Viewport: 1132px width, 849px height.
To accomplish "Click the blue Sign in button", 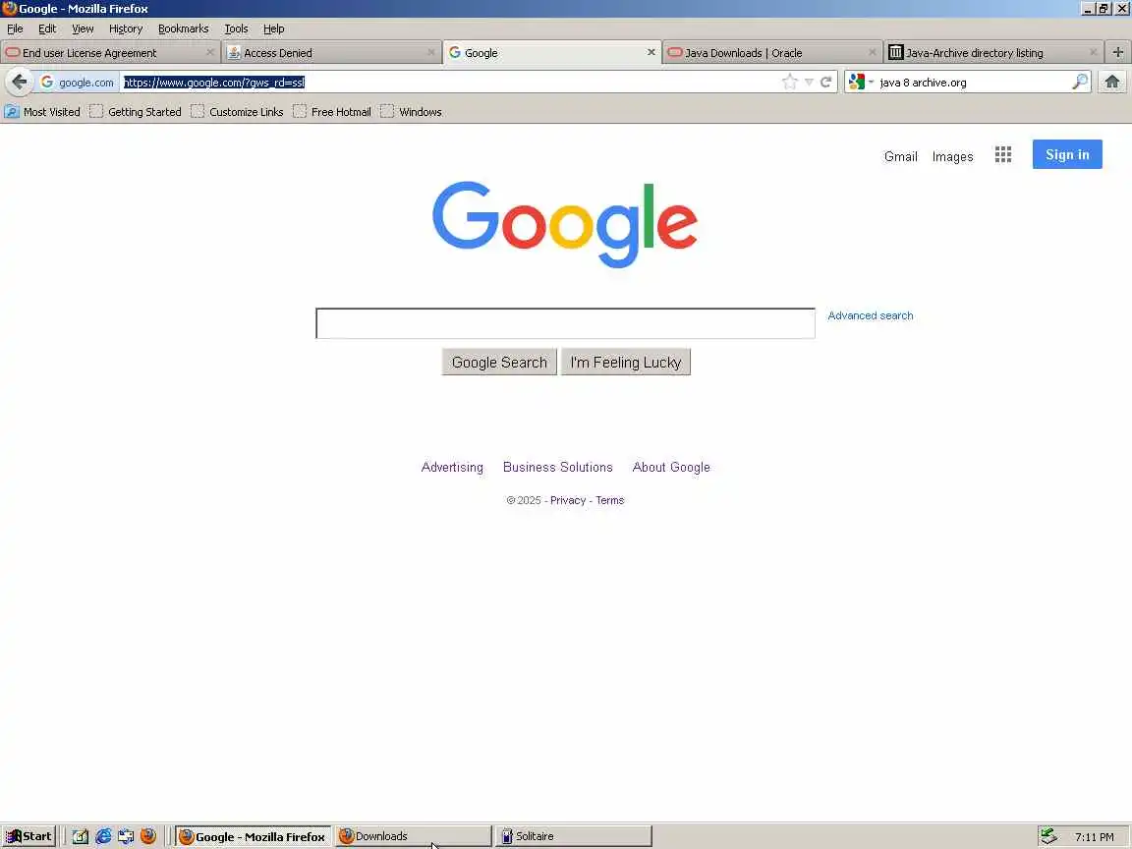I will [x=1067, y=154].
